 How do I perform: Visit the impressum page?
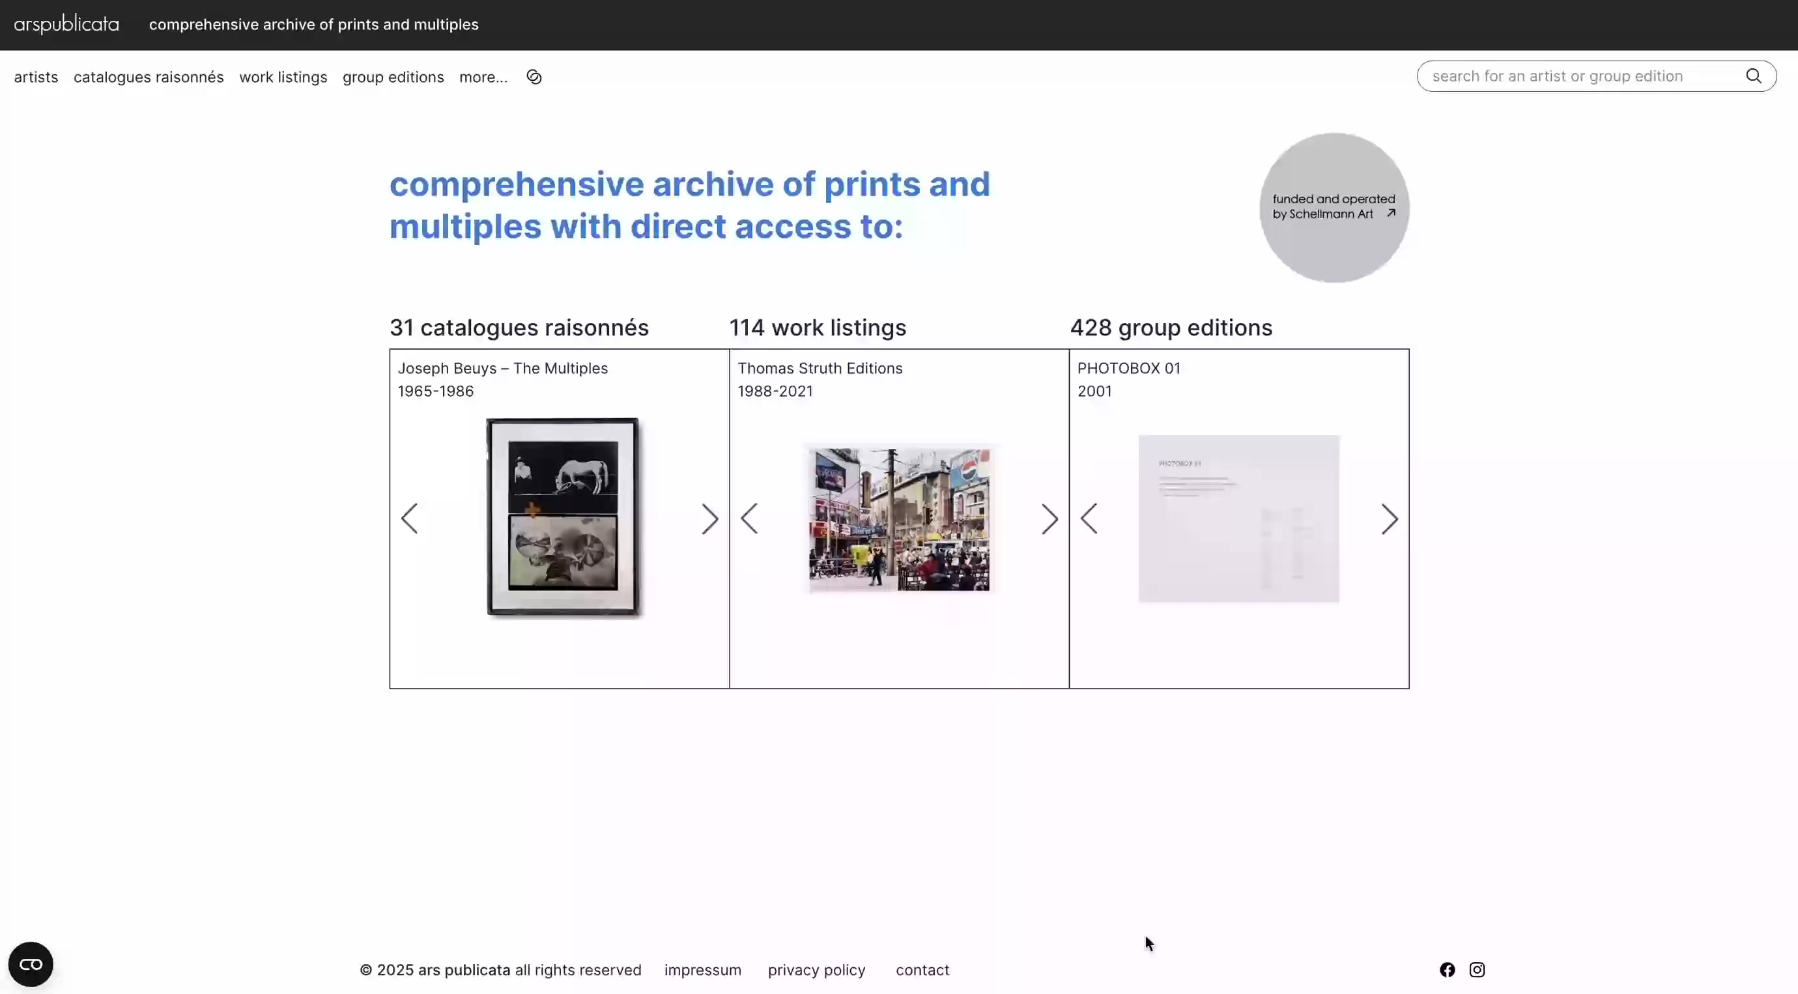coord(703,971)
